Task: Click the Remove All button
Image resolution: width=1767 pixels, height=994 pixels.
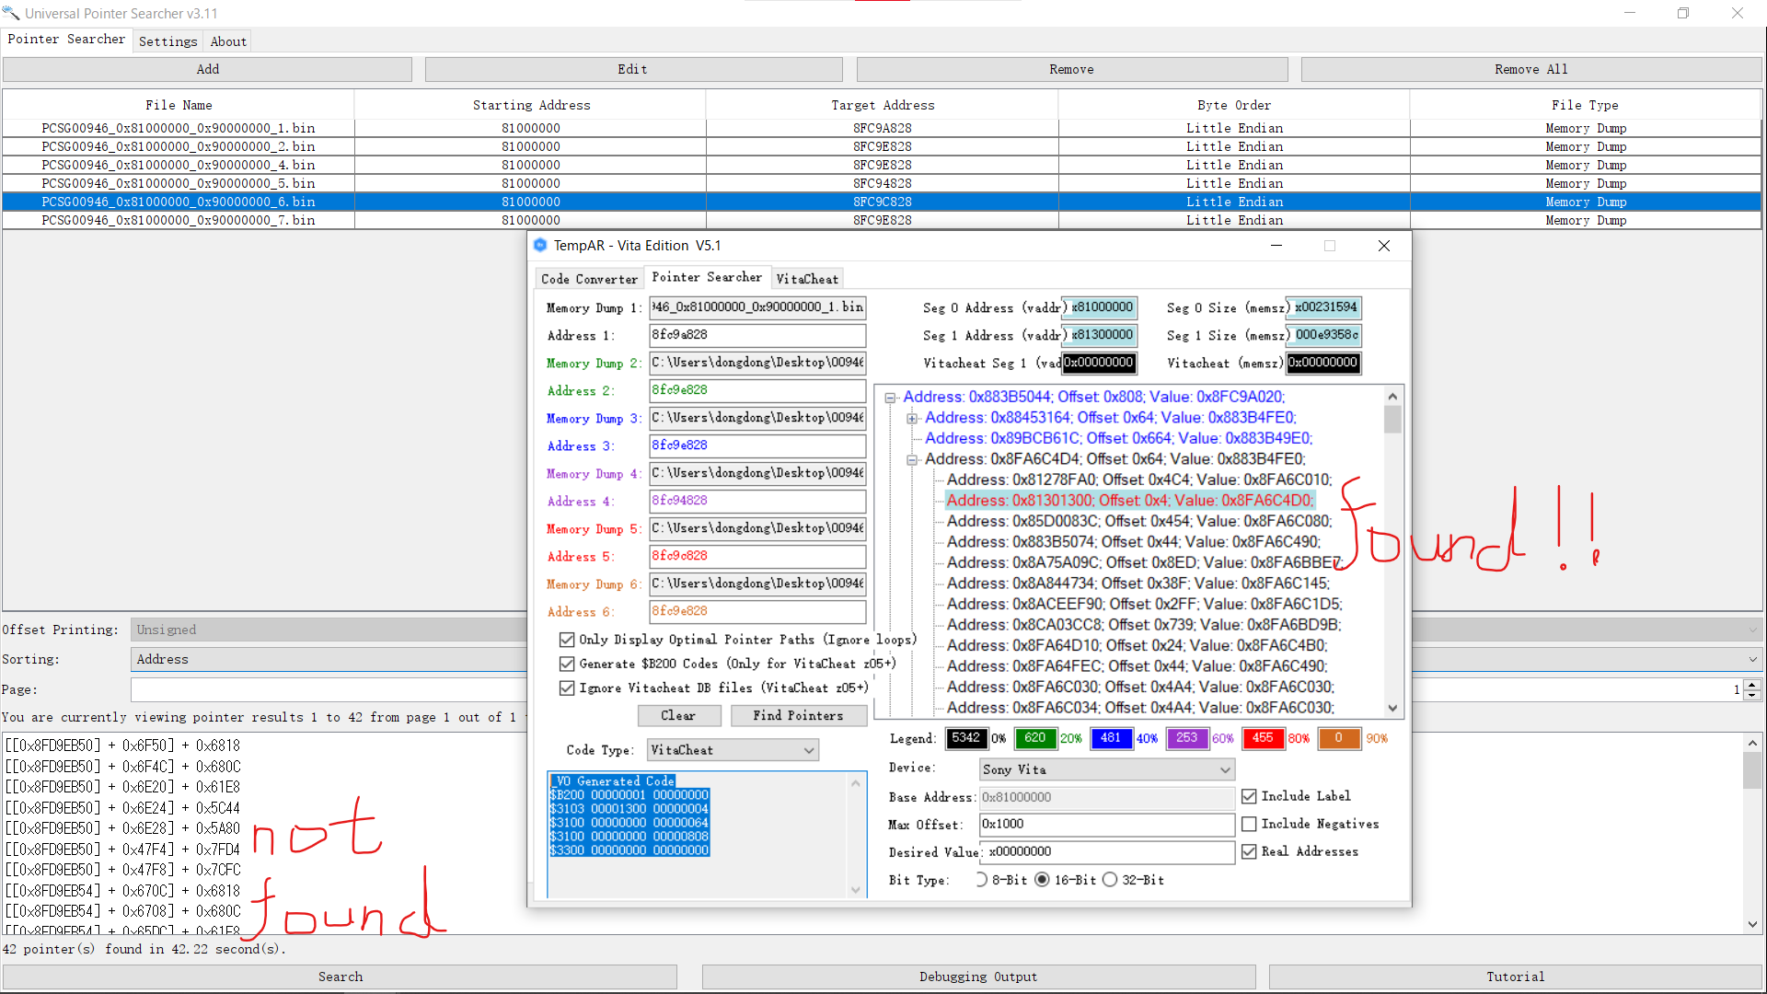Action: tap(1531, 69)
